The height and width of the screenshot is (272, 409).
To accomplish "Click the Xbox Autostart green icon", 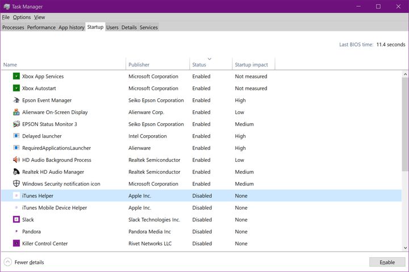I will click(x=16, y=88).
